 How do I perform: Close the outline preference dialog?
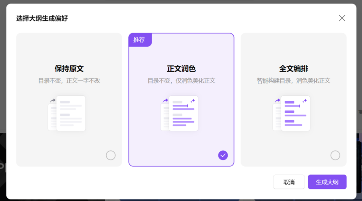point(342,18)
